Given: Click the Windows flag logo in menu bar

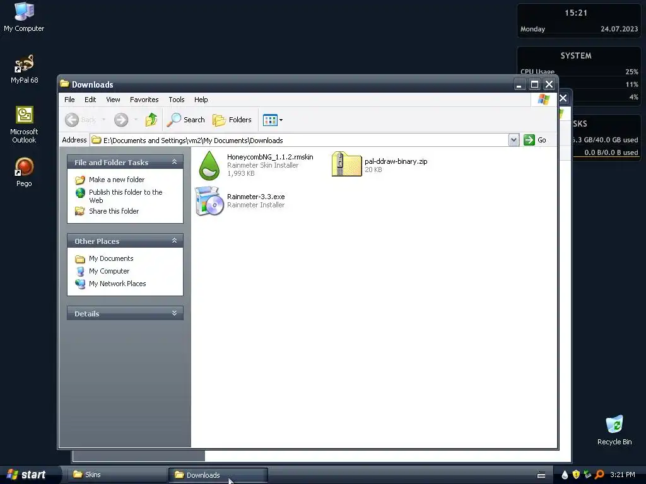Looking at the screenshot, I should pyautogui.click(x=543, y=99).
